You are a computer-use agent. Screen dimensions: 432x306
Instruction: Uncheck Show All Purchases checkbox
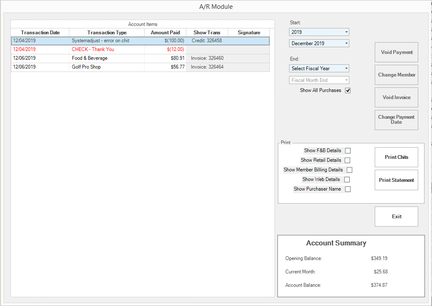coord(348,90)
